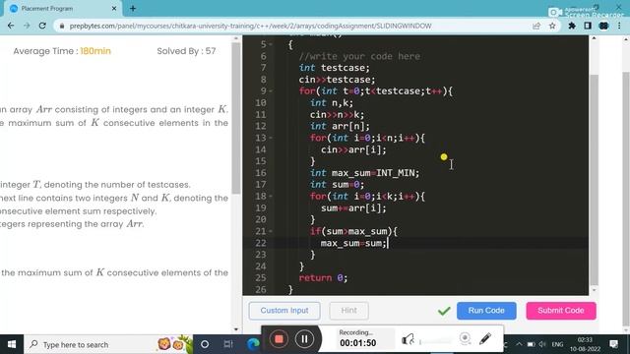
Task: Click the 'return 0;' code line
Action: point(323,277)
